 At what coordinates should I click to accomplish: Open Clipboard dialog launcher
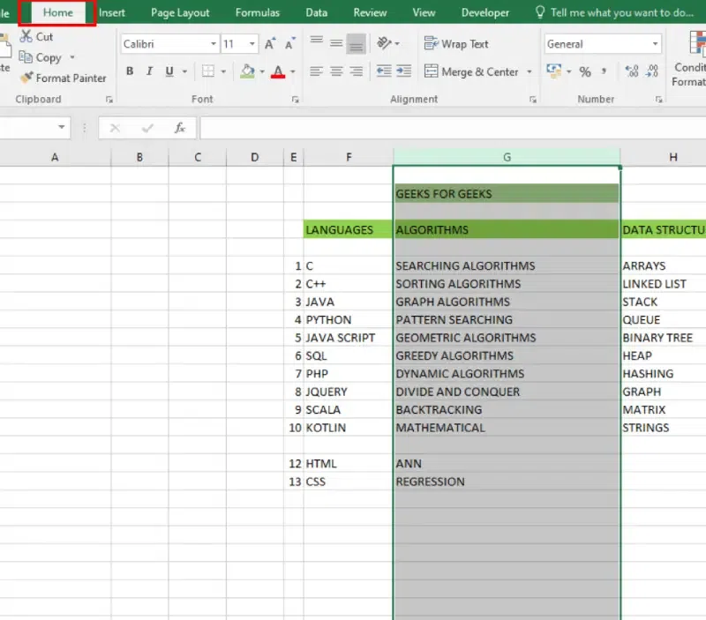pos(109,100)
